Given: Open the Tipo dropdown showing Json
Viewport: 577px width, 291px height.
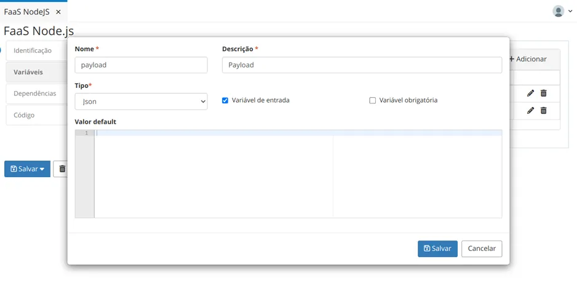Looking at the screenshot, I should (x=141, y=102).
